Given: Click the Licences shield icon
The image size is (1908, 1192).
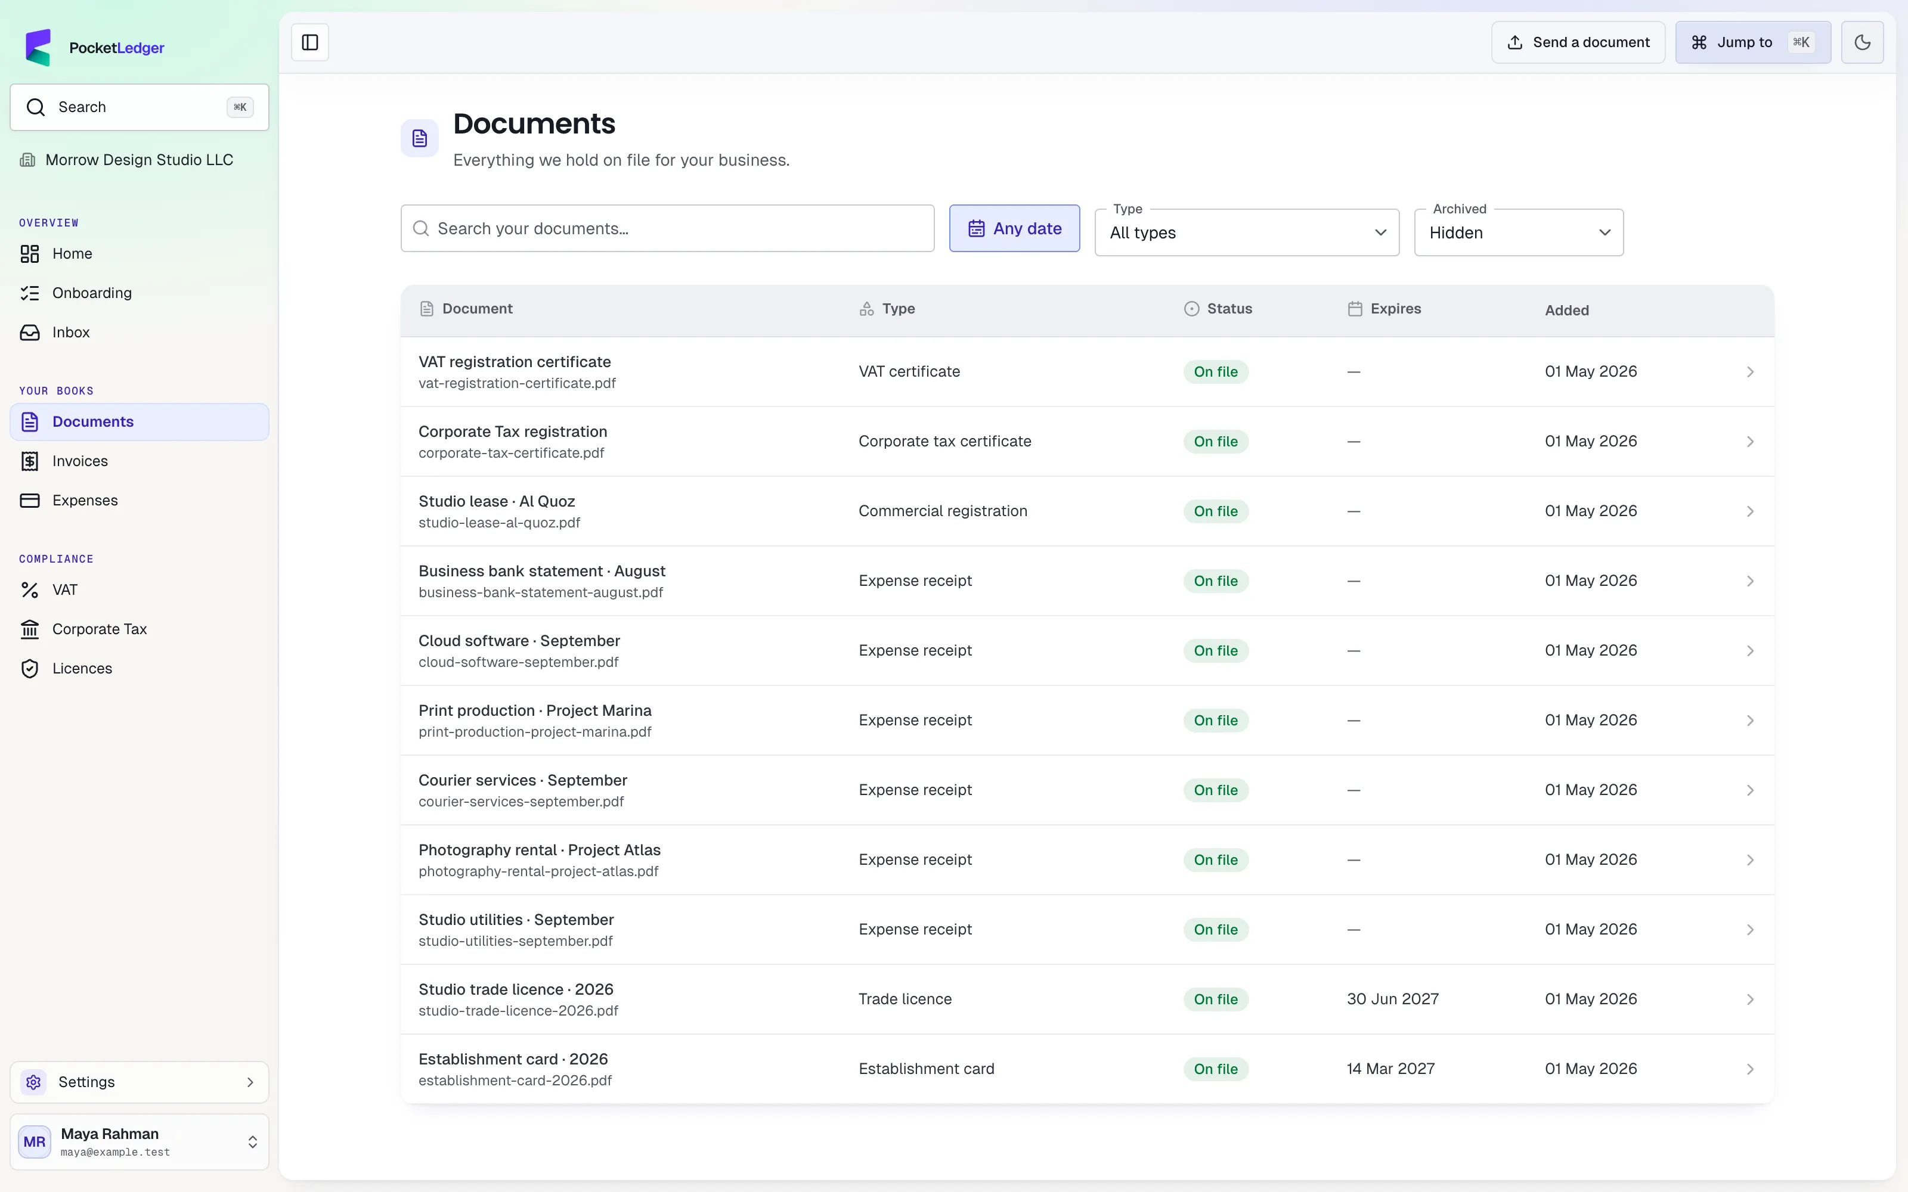Looking at the screenshot, I should coord(30,669).
